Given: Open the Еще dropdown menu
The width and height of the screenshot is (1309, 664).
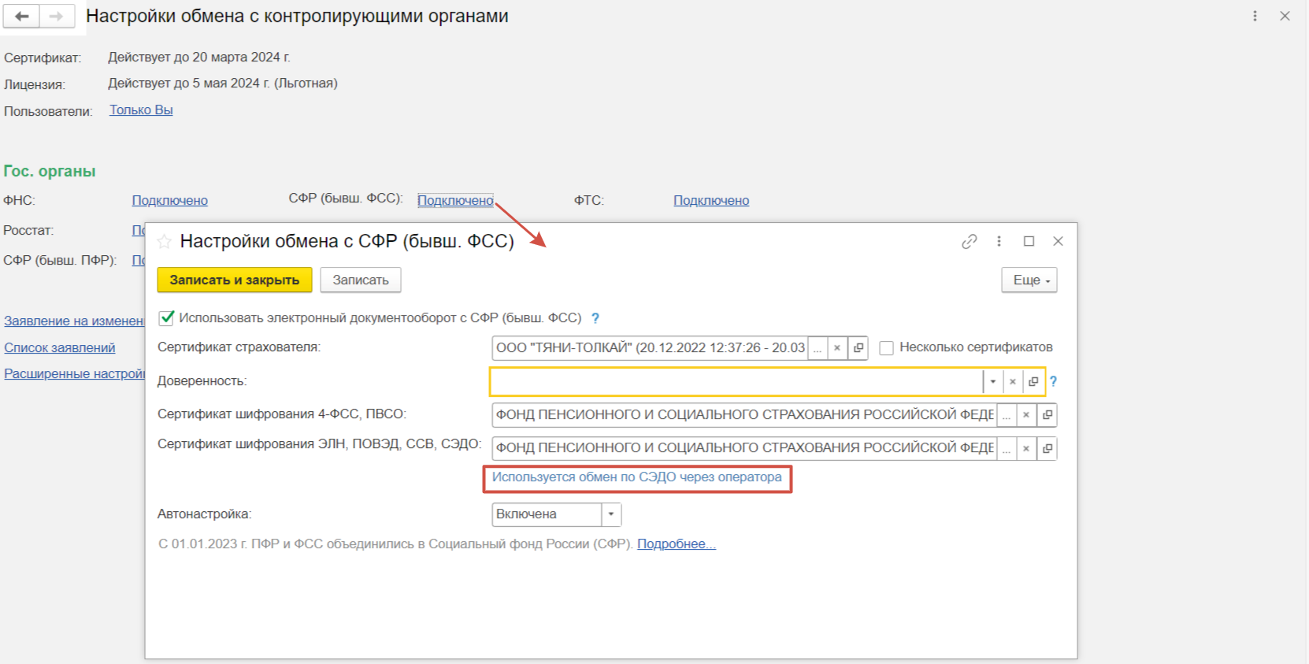Looking at the screenshot, I should (1029, 280).
